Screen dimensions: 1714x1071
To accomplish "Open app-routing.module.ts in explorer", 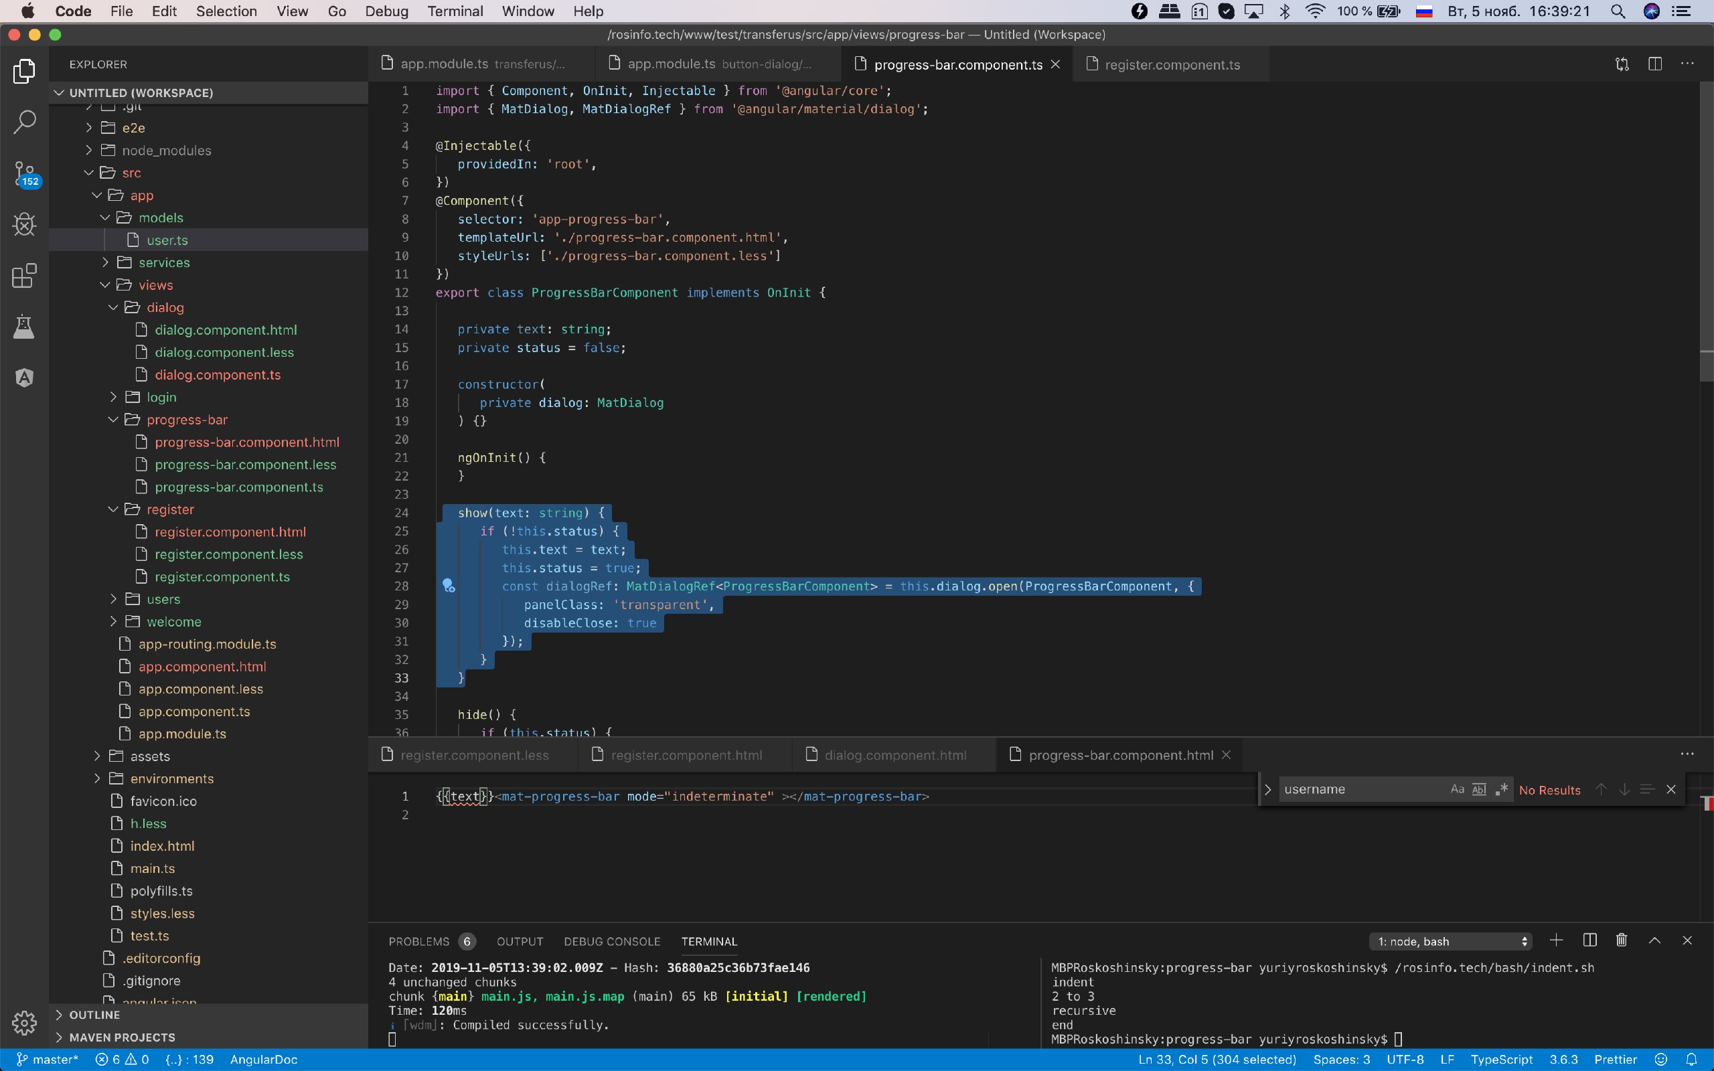I will click(x=209, y=644).
